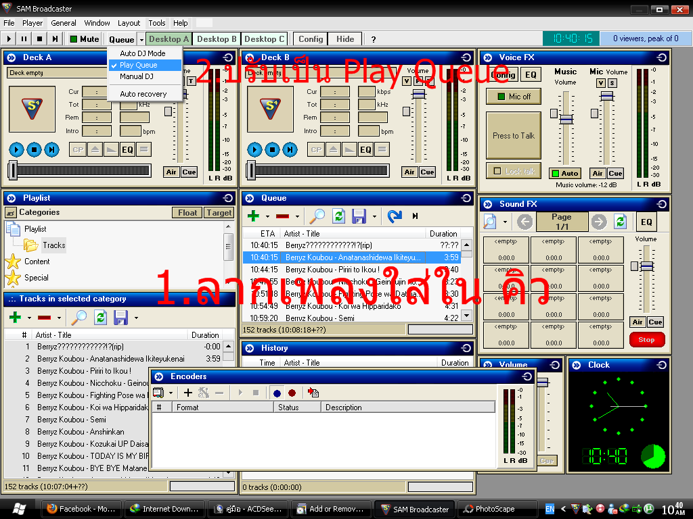Image resolution: width=693 pixels, height=519 pixels.
Task: Toggle the Music Auto button in Voice FX
Action: tap(565, 174)
